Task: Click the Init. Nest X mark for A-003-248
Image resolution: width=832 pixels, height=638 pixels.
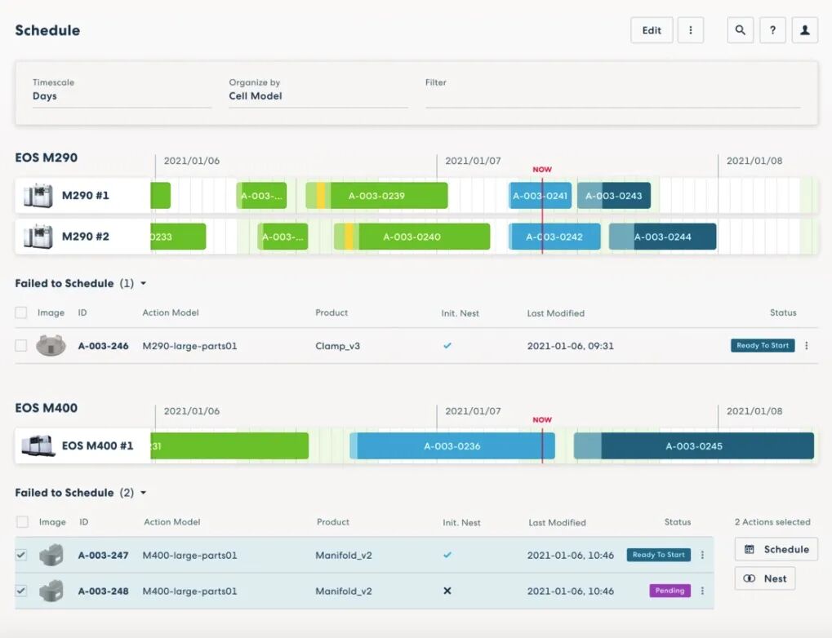Action: pos(447,591)
